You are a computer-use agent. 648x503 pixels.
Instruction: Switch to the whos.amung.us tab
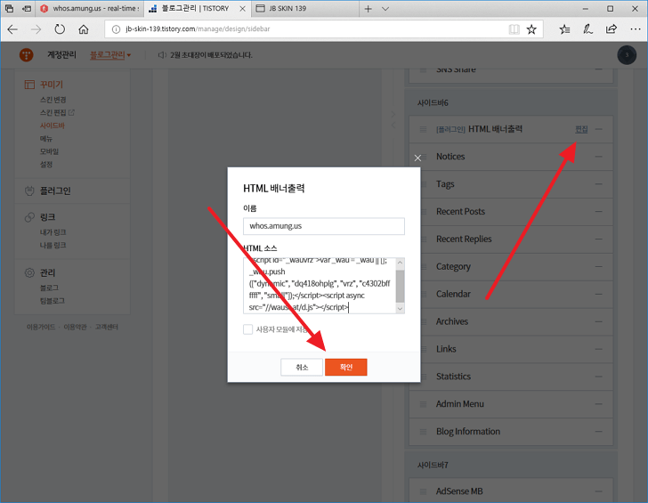pyautogui.click(x=90, y=9)
